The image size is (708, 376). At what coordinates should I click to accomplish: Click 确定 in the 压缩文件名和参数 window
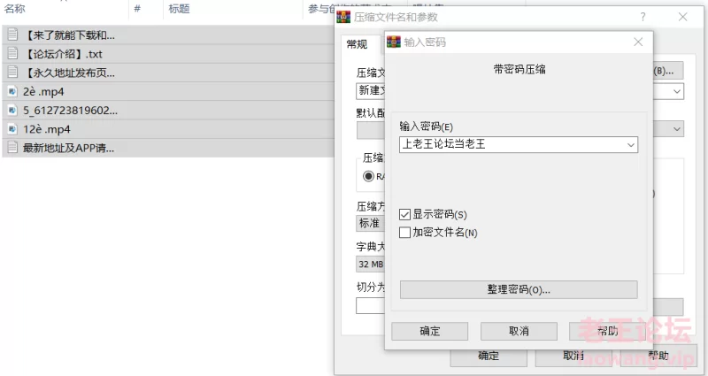(489, 357)
